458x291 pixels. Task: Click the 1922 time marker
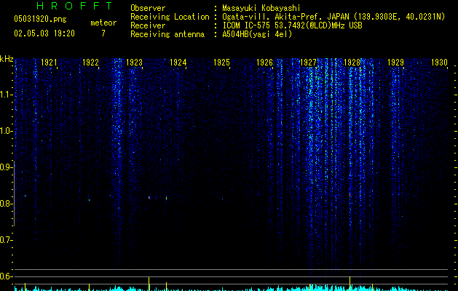click(90, 63)
